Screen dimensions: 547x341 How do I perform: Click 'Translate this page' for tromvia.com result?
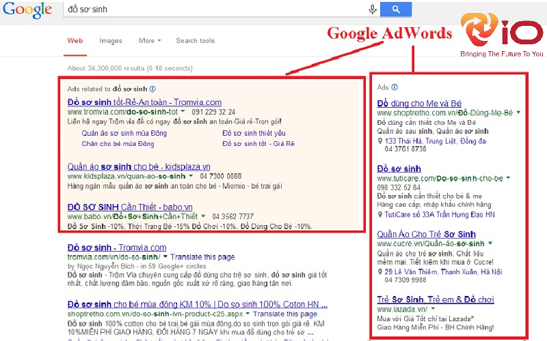(x=202, y=257)
